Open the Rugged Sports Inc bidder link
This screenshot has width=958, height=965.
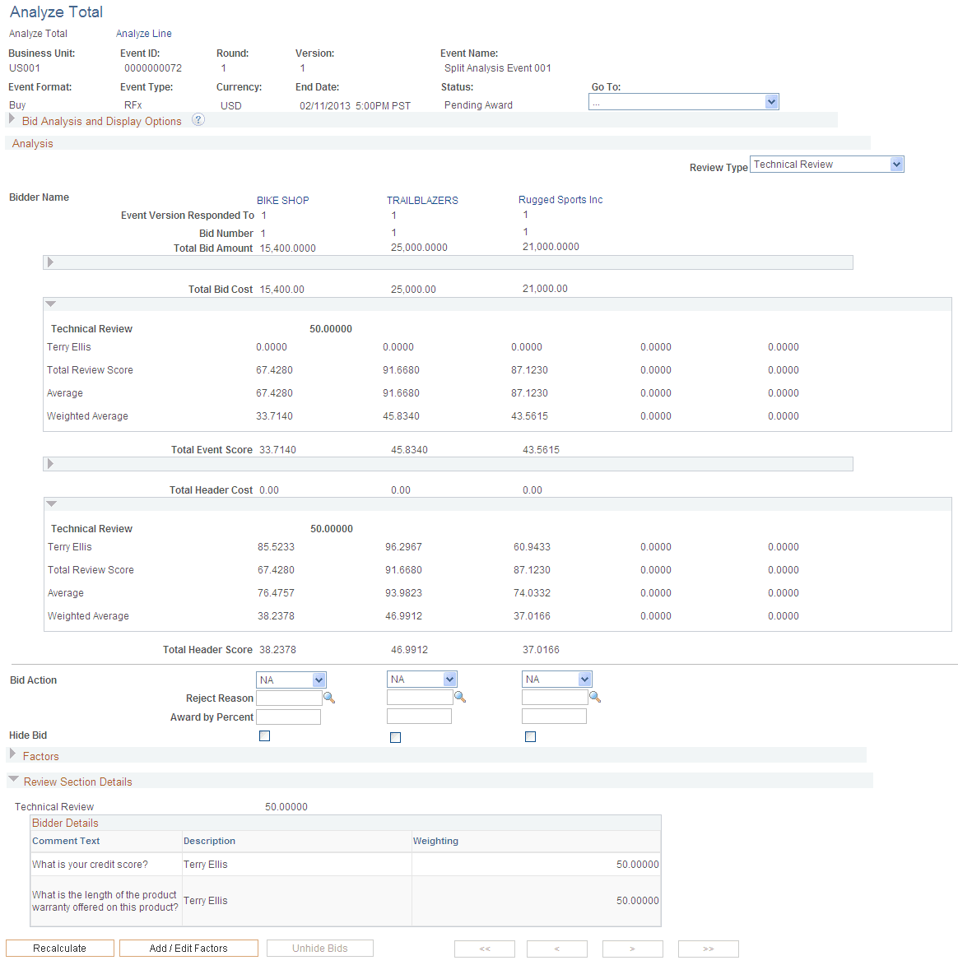pos(560,199)
